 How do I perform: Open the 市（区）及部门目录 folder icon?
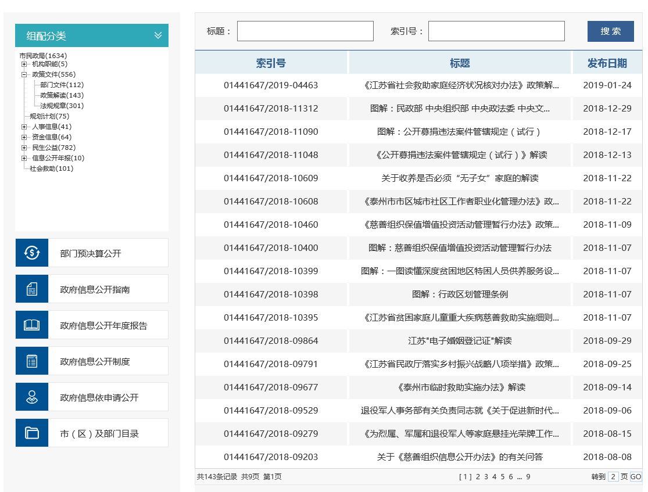click(x=32, y=433)
